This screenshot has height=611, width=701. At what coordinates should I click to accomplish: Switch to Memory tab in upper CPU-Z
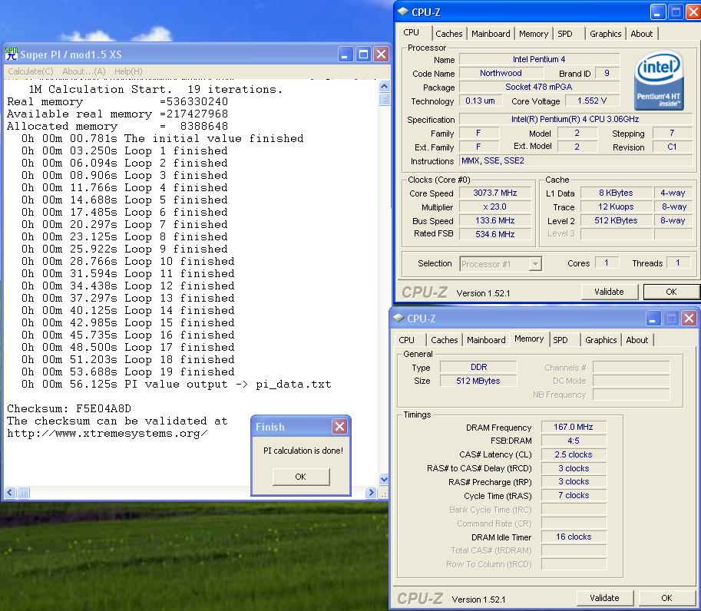(534, 34)
